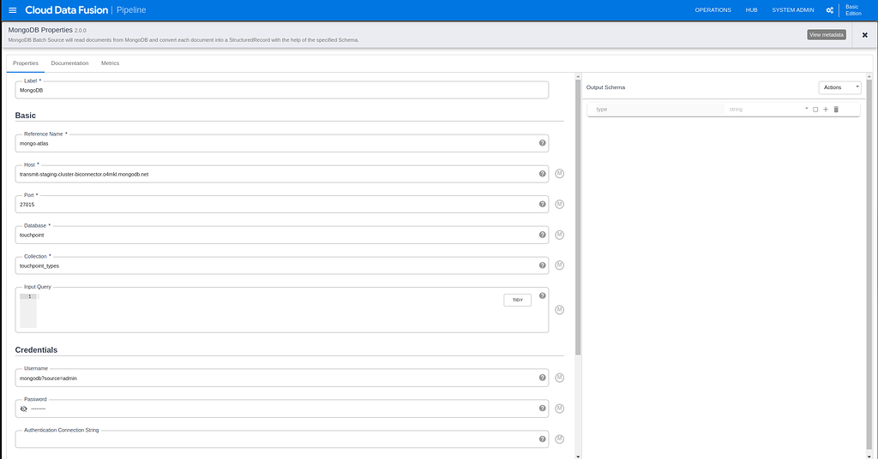Close the MongoDB Properties panel

864,35
